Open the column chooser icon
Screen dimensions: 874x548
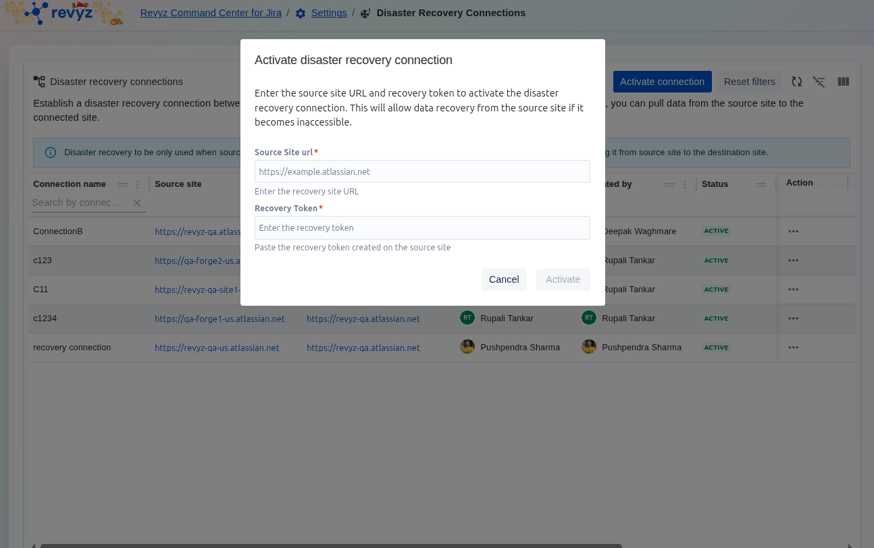point(843,82)
